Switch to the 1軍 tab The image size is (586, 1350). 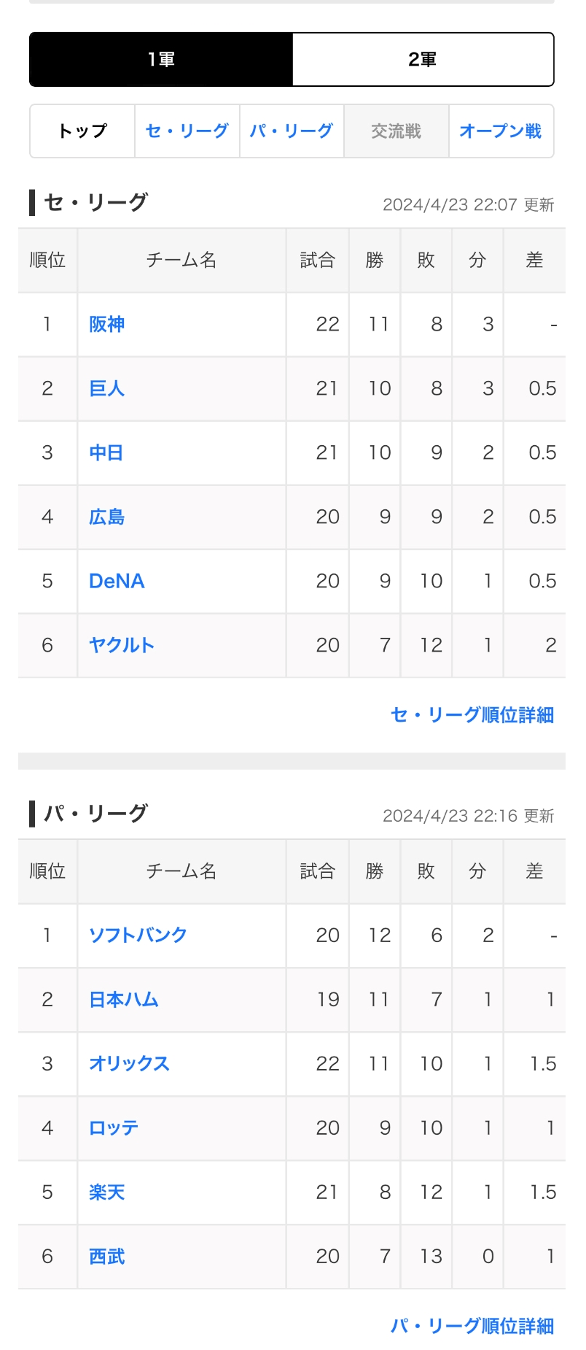[x=161, y=60]
